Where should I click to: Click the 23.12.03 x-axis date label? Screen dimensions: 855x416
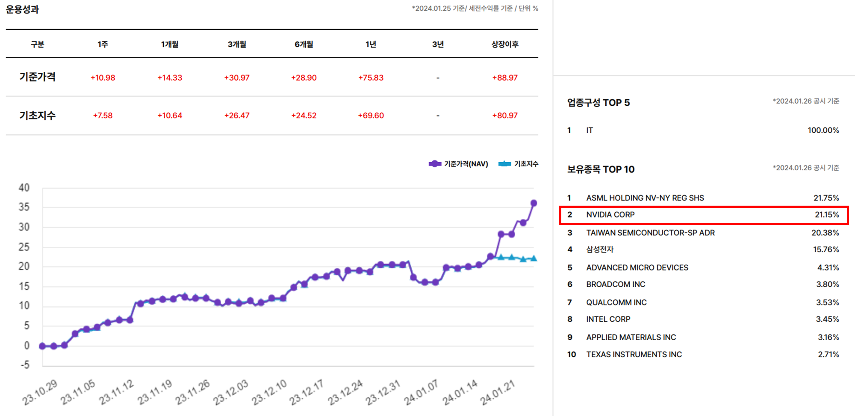point(231,393)
